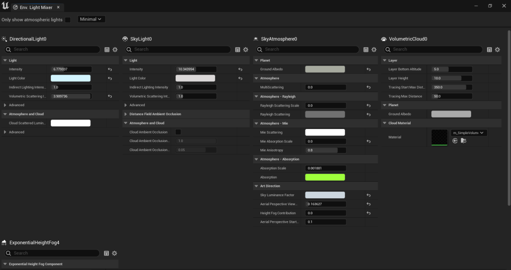Click the green Absorption color swatch

[x=325, y=177]
